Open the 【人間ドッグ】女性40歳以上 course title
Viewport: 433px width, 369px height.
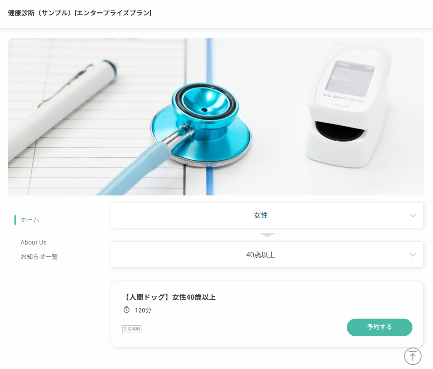pos(169,297)
